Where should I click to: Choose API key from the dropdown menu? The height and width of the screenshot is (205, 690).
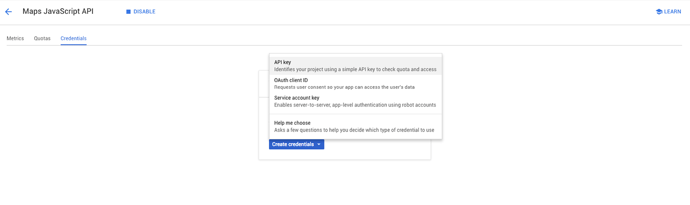pos(283,62)
